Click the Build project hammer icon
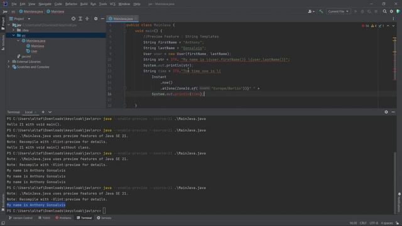The image size is (402, 226). point(321,11)
